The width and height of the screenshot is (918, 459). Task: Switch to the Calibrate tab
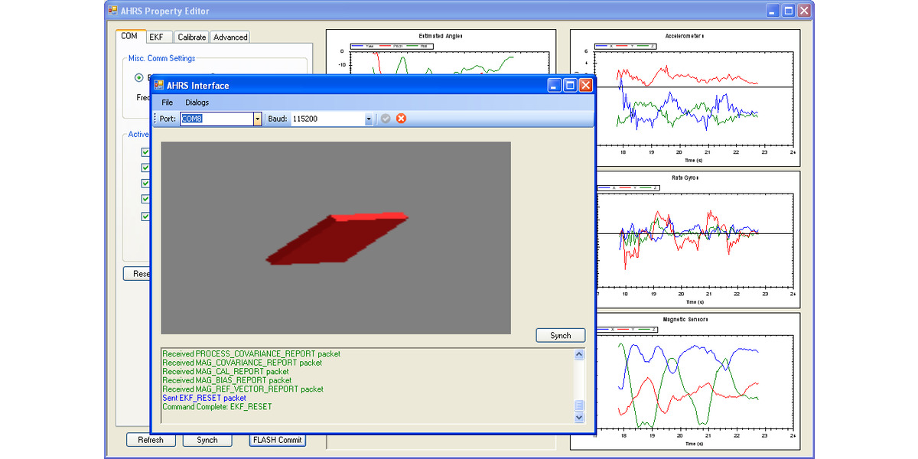coord(190,36)
